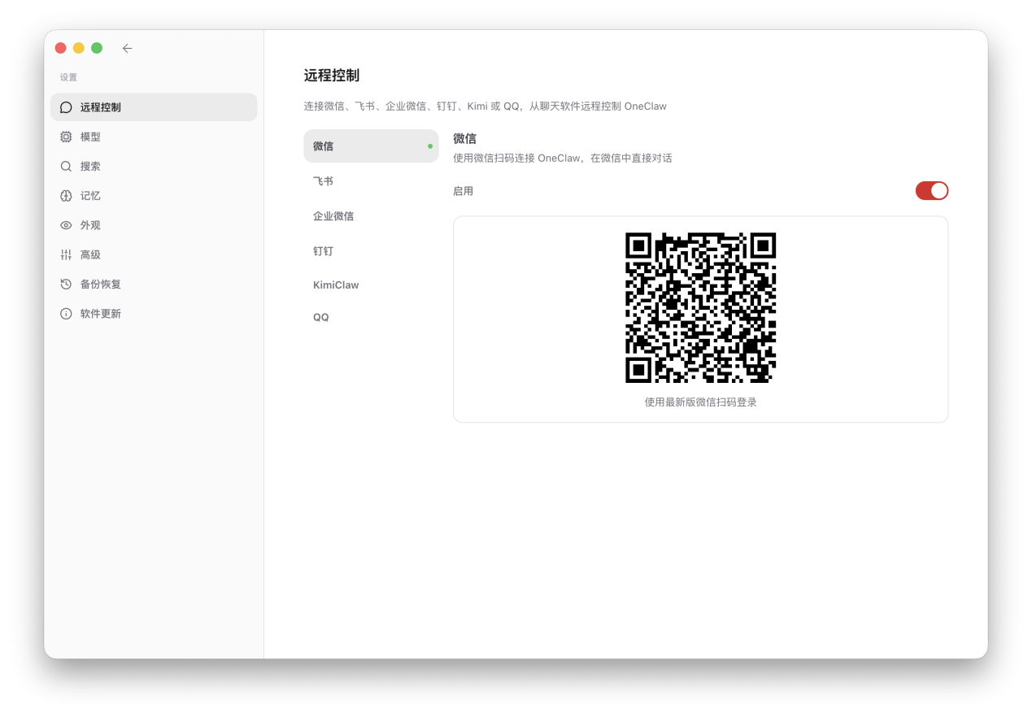
Task: Toggle the red enable switch off
Action: click(931, 190)
